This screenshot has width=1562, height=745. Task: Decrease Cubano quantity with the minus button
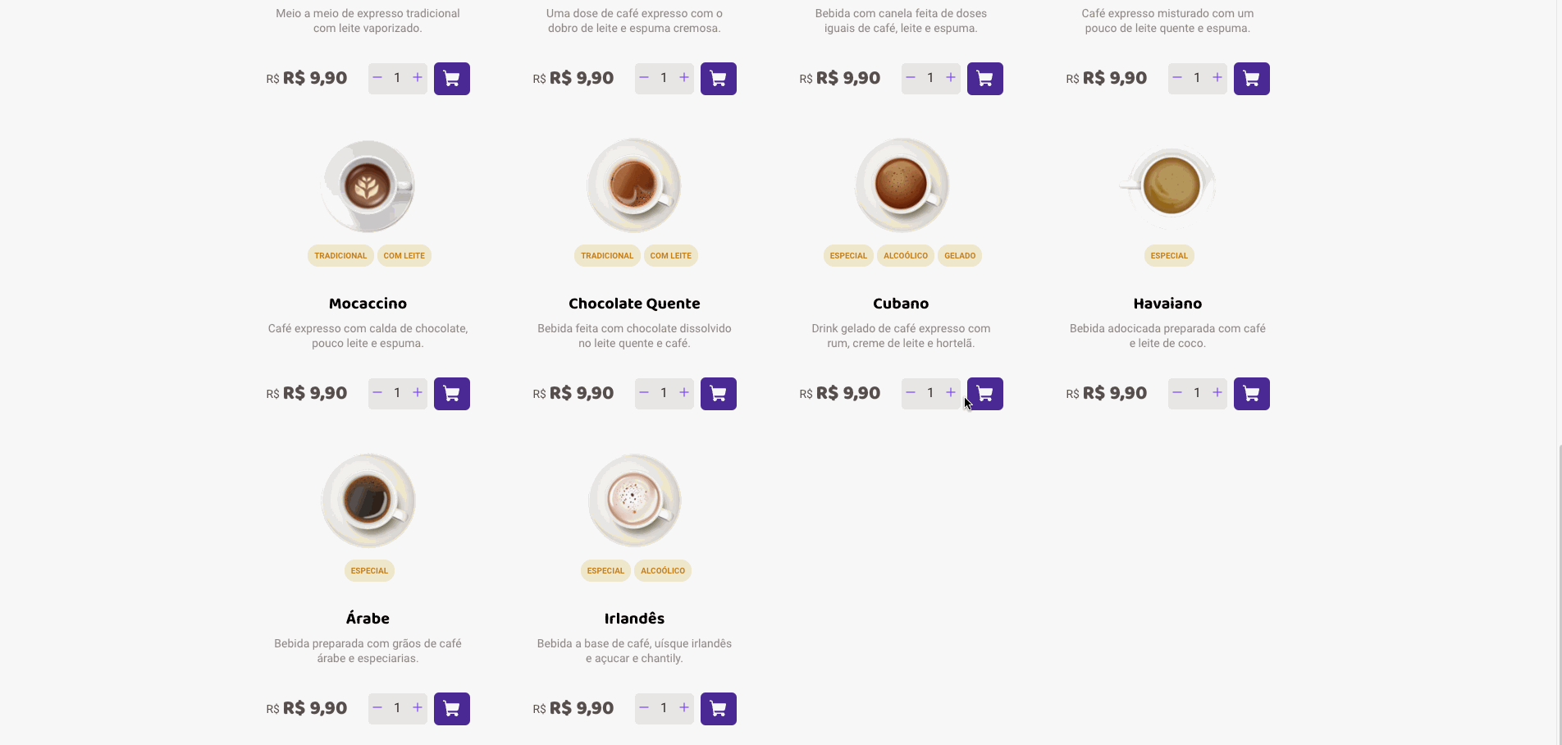click(910, 393)
